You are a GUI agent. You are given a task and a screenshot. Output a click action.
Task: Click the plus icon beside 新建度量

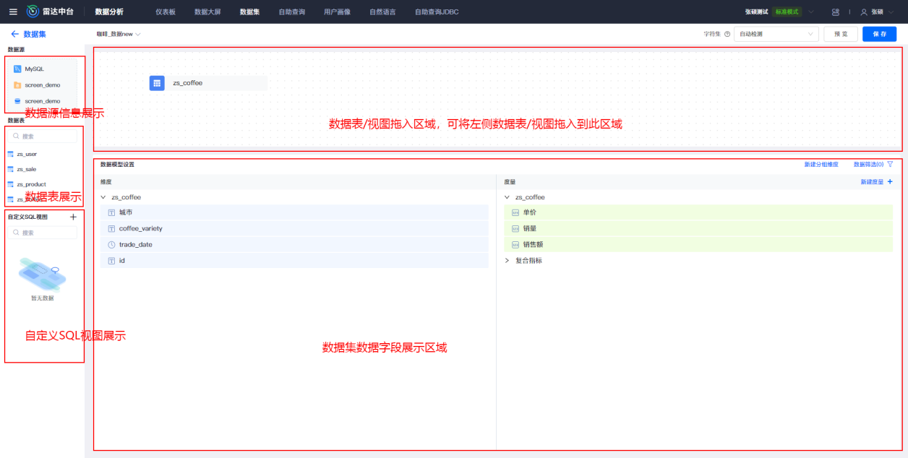pos(890,182)
